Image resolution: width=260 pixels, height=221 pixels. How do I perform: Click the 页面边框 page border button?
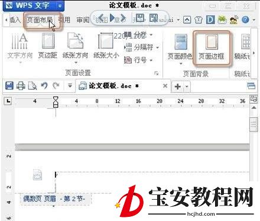[x=212, y=48]
